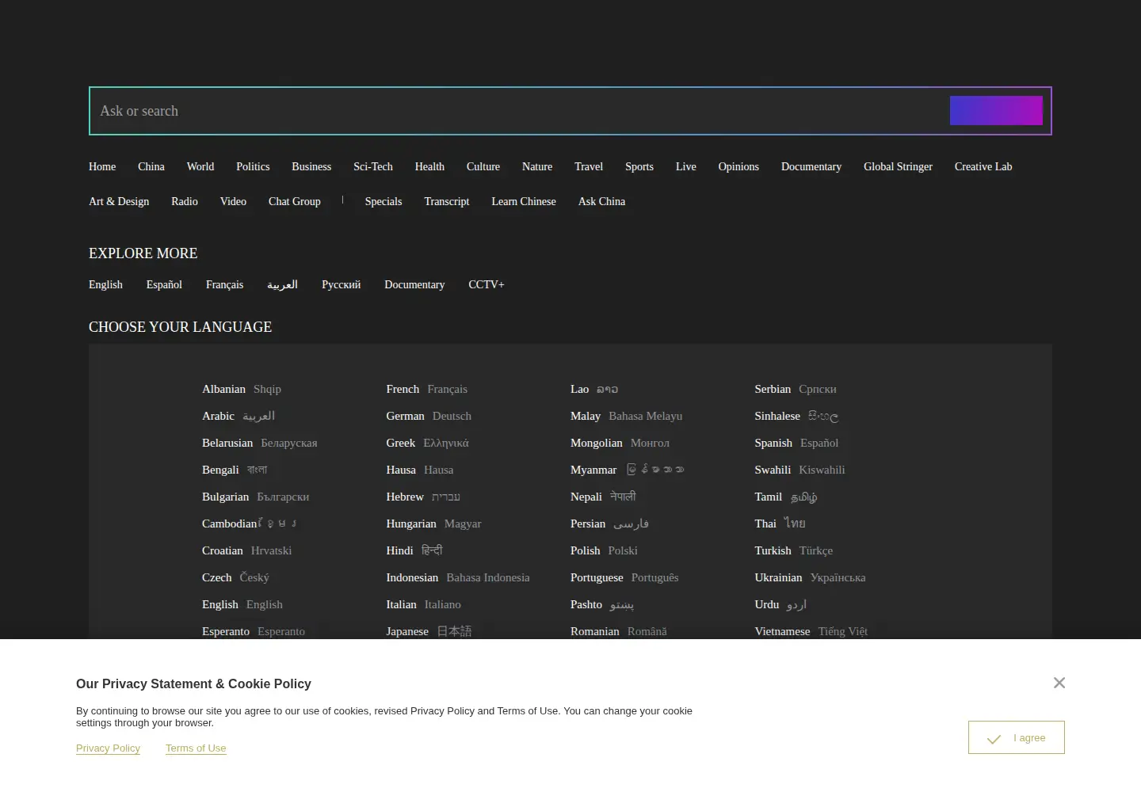
Task: Select the Health menu item
Action: tap(429, 166)
